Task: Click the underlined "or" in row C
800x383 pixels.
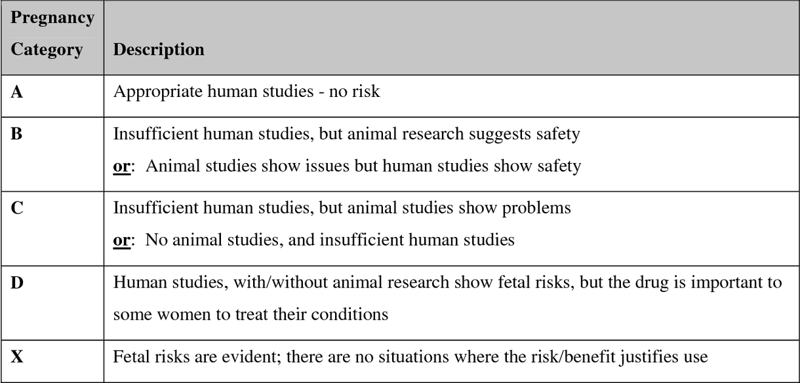Action: point(121,240)
